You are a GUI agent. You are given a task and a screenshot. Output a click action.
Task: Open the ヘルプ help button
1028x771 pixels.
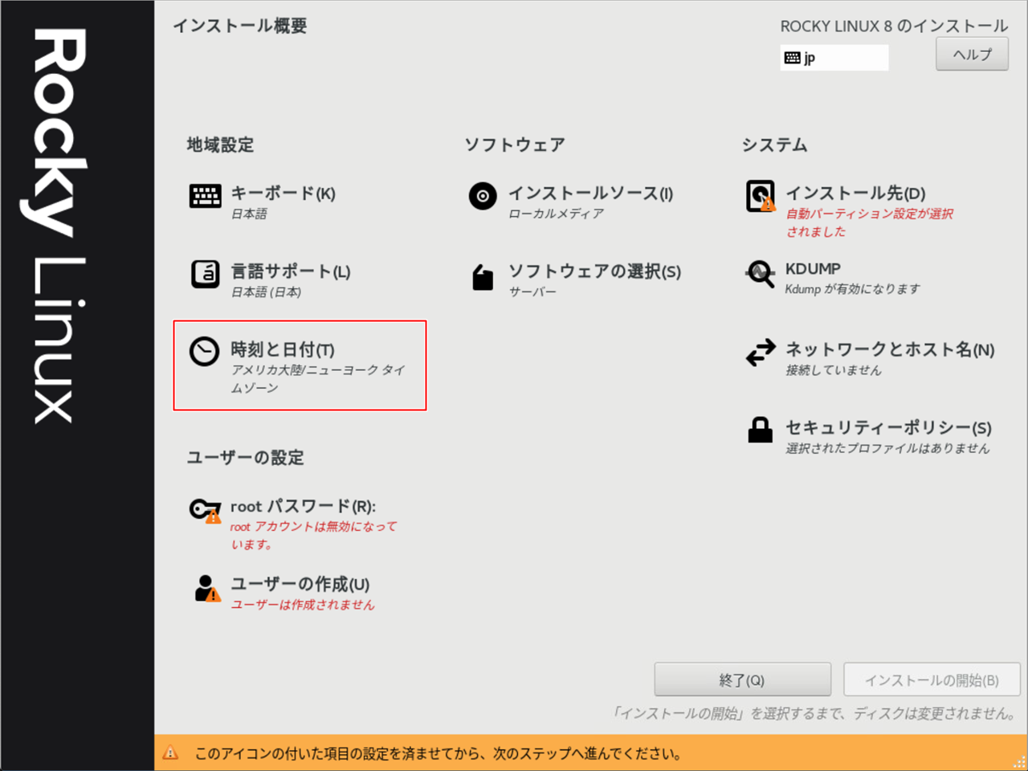click(972, 55)
